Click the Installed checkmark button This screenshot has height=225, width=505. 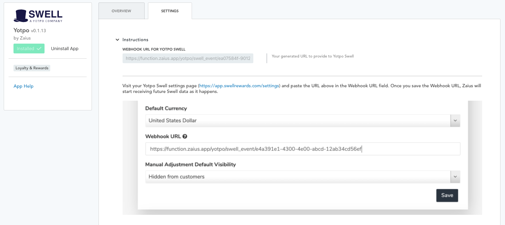29,49
